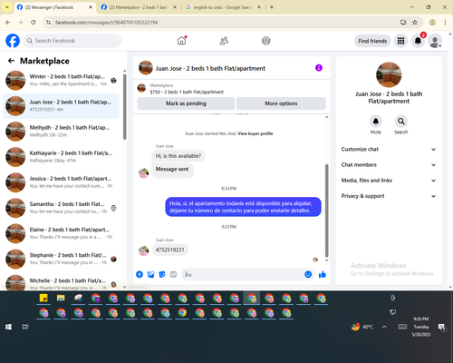
Task: Open Sticky Notes from taskbar
Action: 43,298
